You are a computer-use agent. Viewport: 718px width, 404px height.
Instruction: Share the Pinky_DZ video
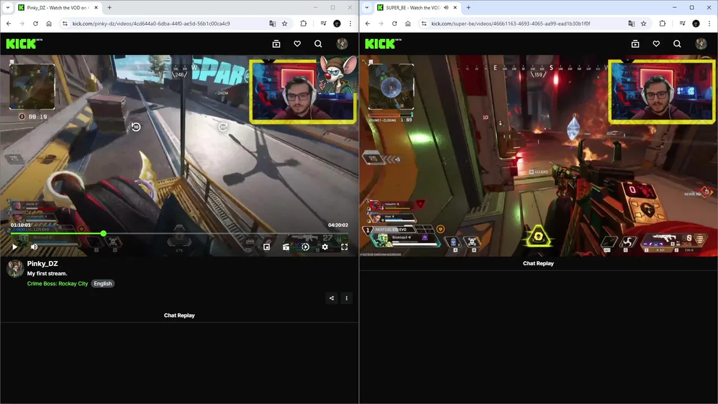(332, 298)
